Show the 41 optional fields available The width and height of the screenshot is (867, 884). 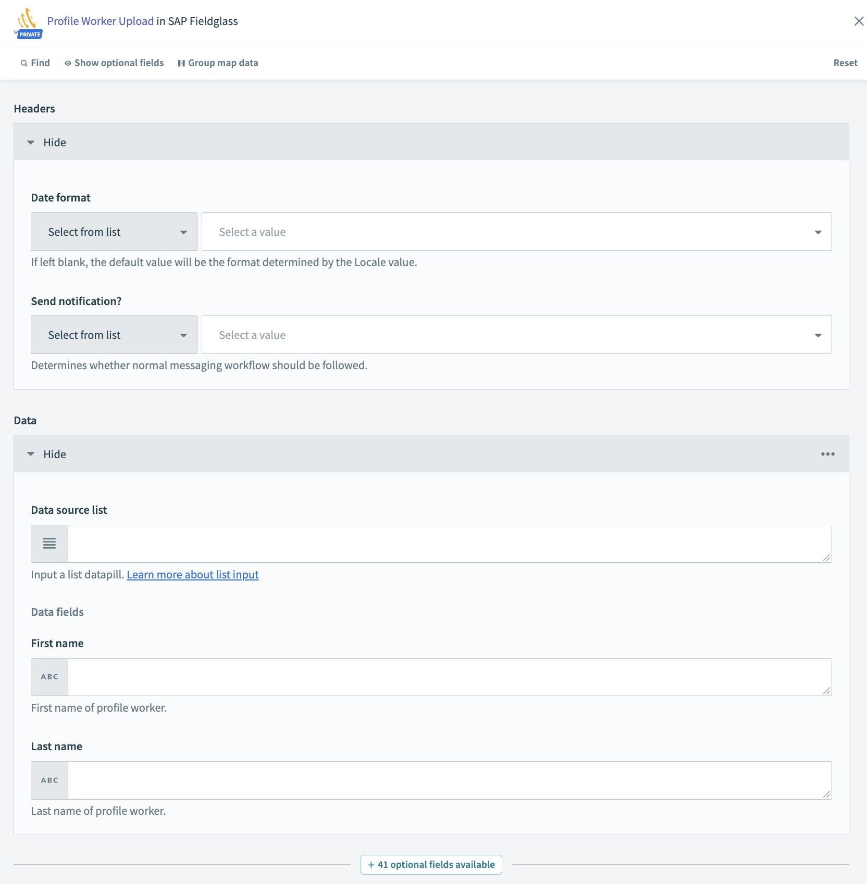(431, 864)
